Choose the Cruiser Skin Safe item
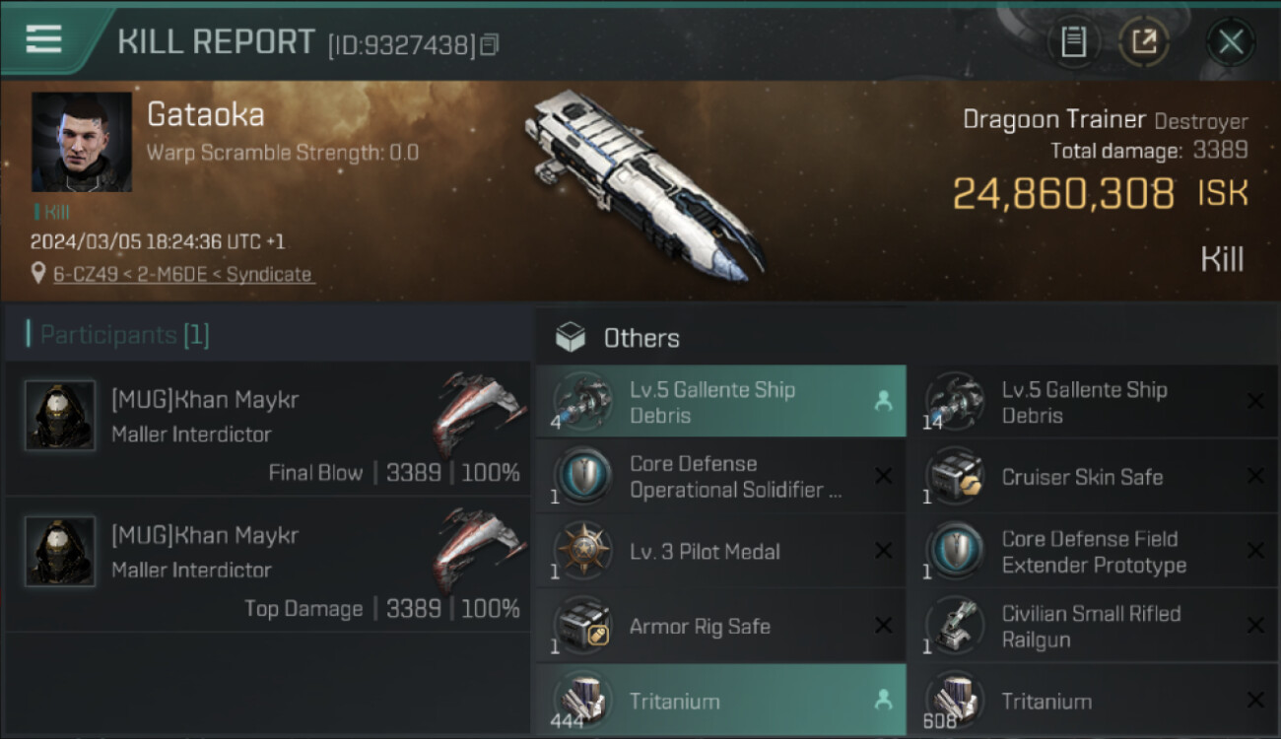 point(1082,477)
